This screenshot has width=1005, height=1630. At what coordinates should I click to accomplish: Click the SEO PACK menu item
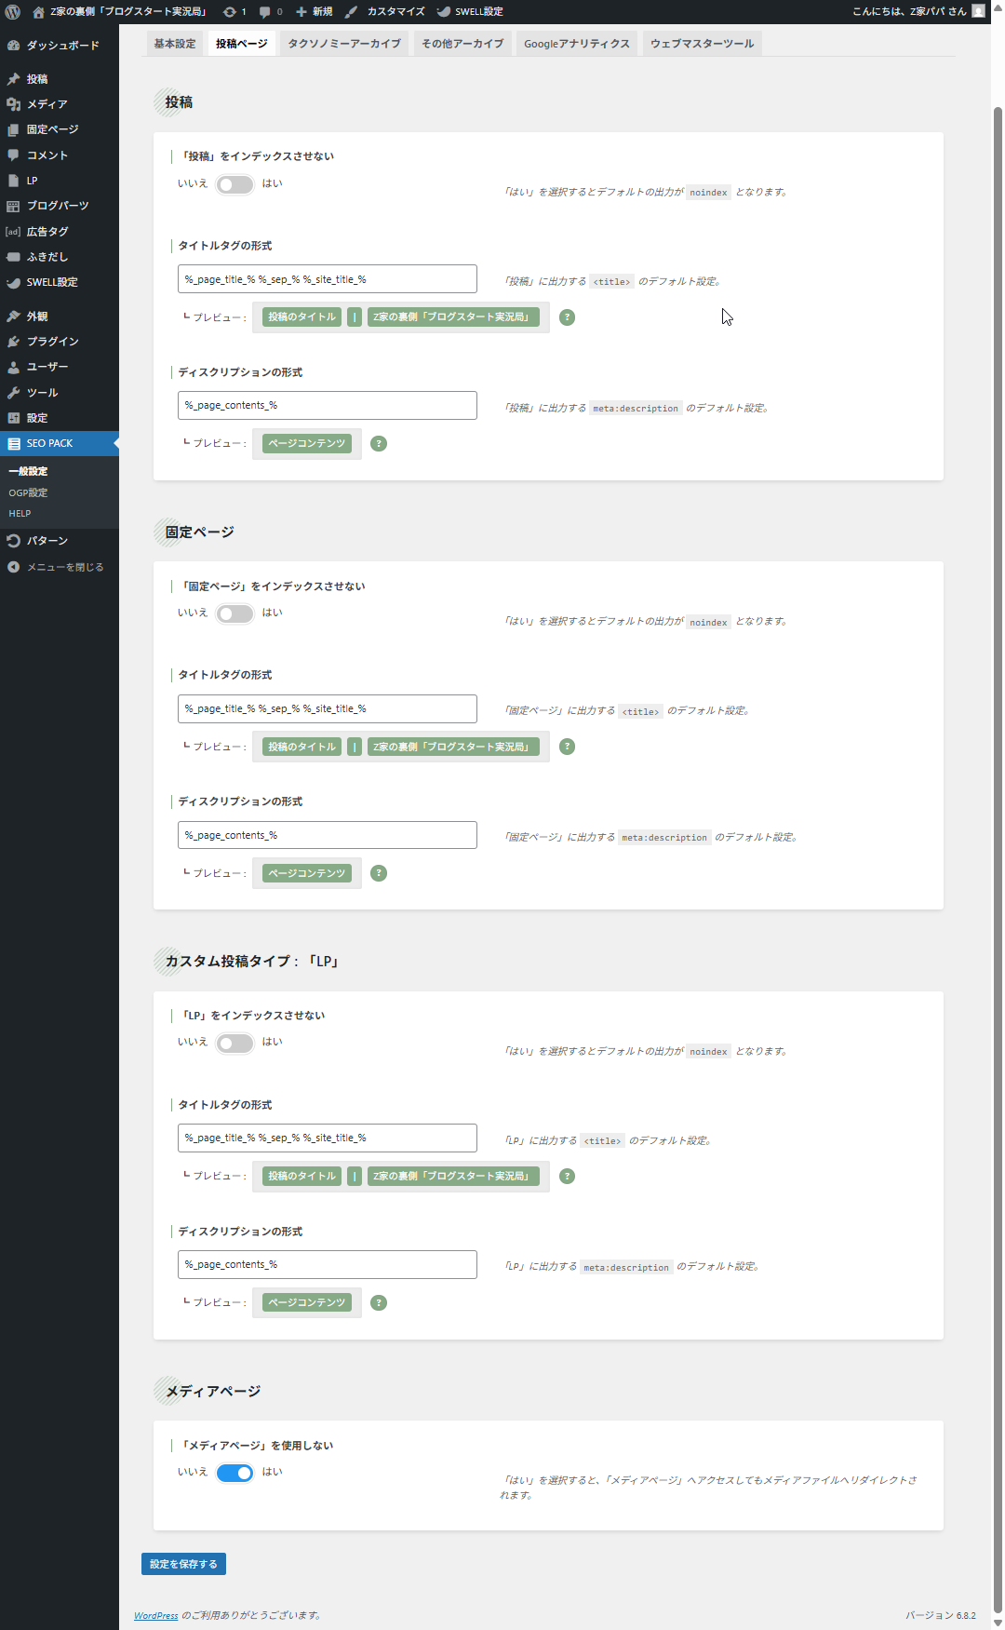click(x=60, y=444)
